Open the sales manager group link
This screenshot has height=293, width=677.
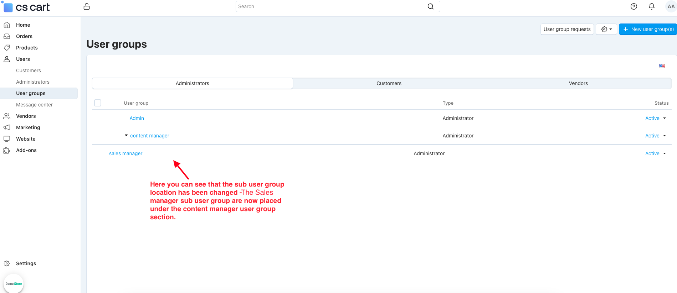[125, 153]
